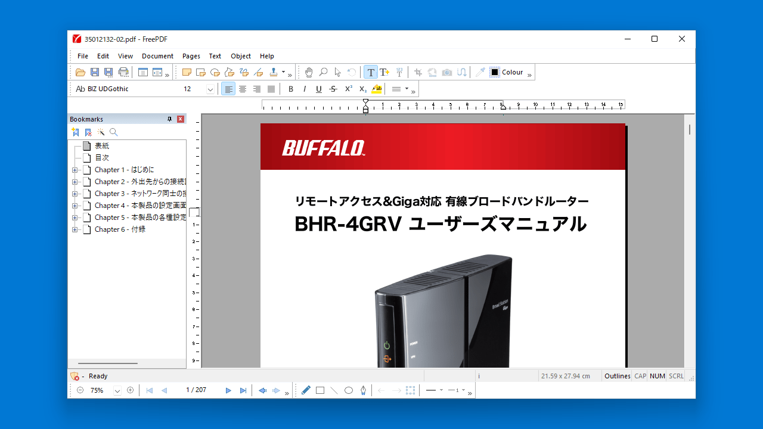Search bookmarks with magnifier icon
Screen dimensions: 763x429
tap(114, 132)
